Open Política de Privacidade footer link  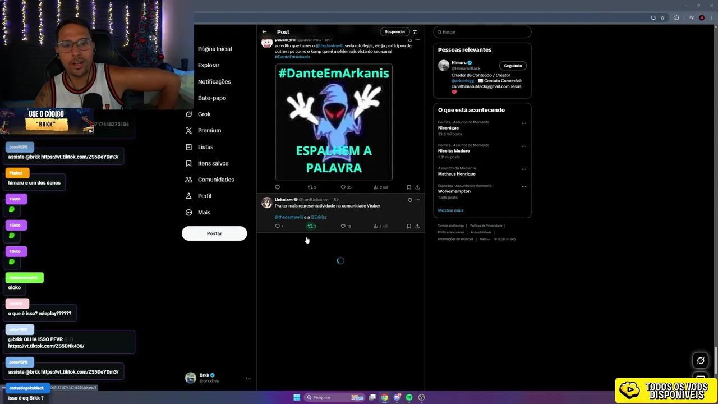click(486, 226)
